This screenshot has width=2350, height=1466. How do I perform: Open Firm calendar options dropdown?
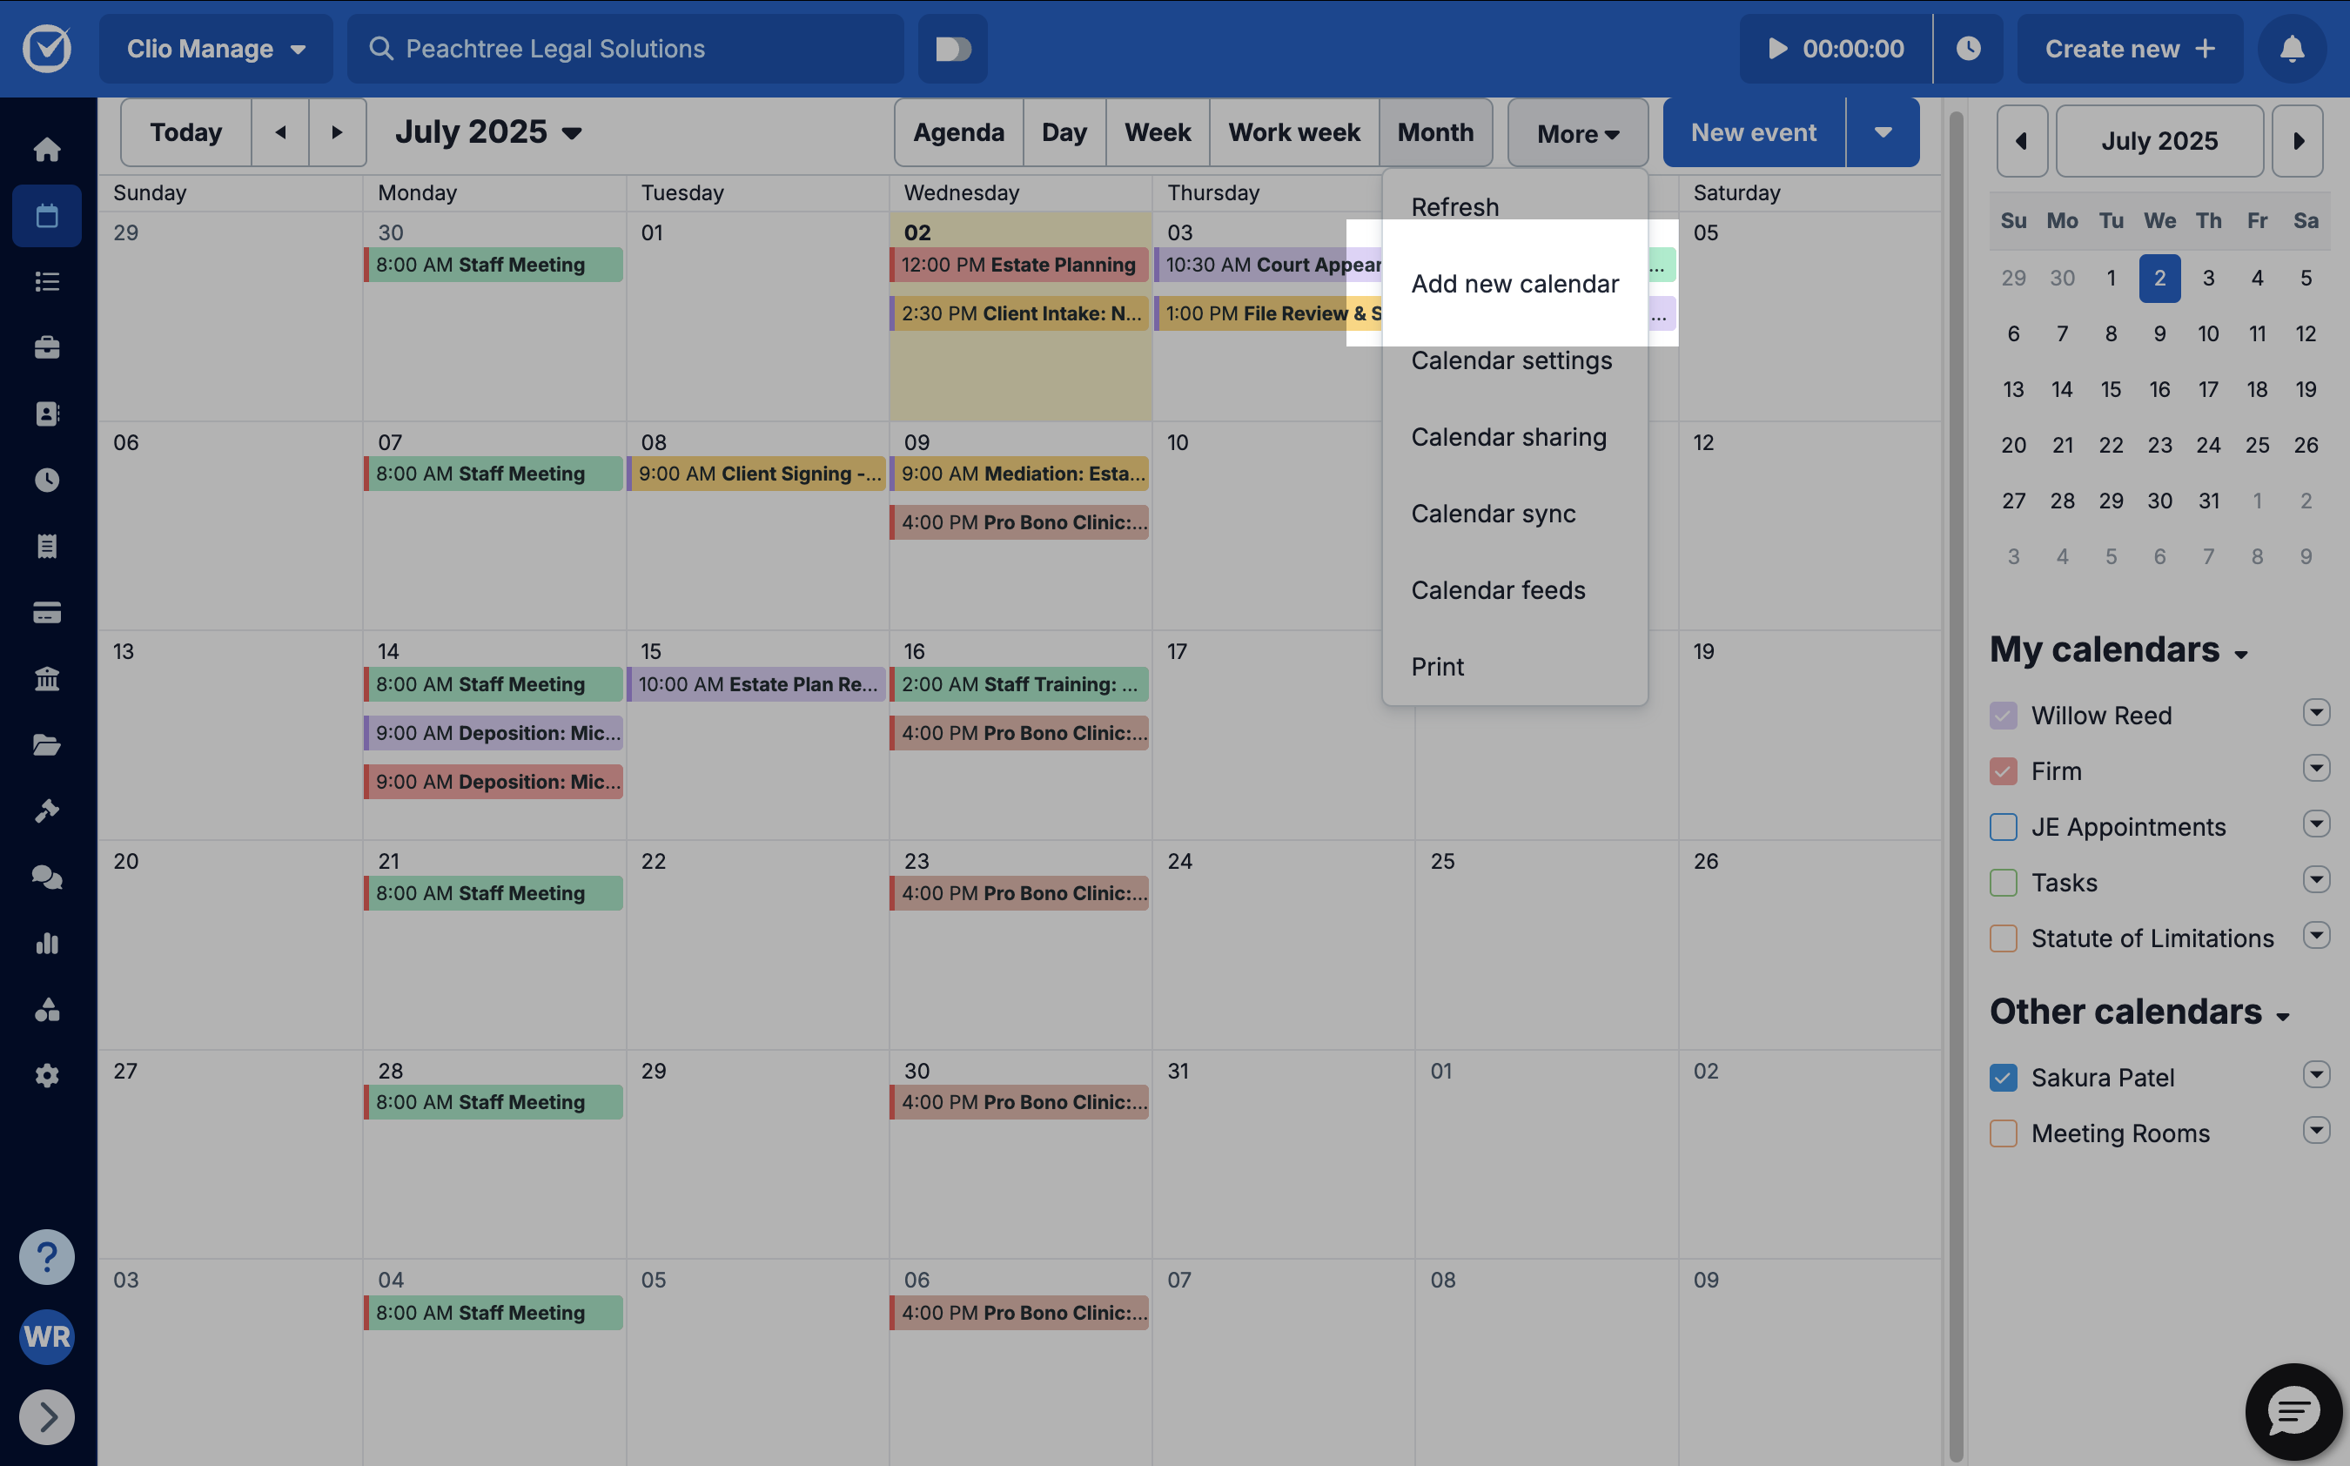pos(2316,769)
